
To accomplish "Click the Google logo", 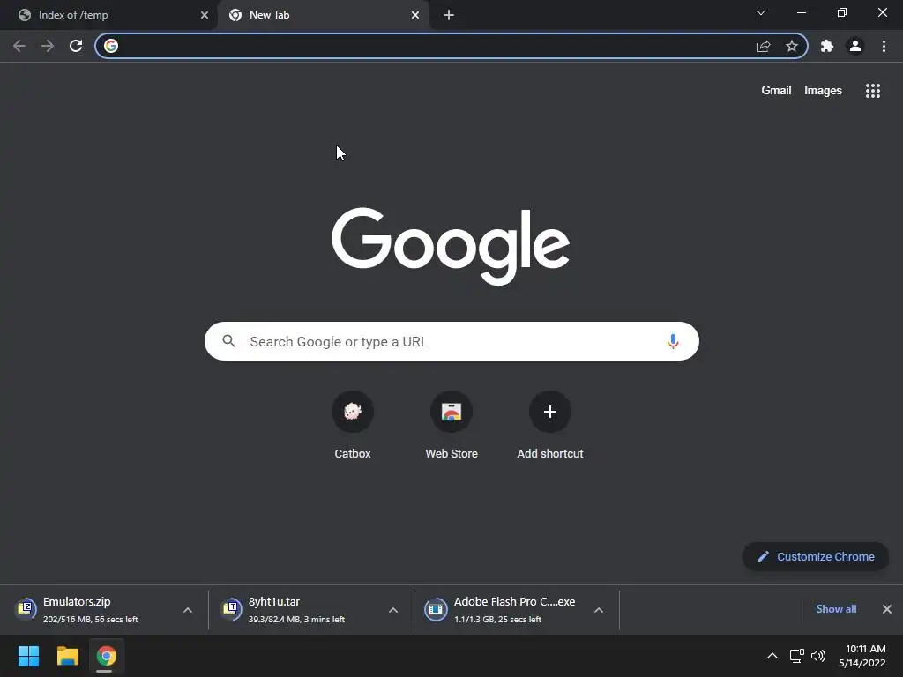I will [x=451, y=247].
